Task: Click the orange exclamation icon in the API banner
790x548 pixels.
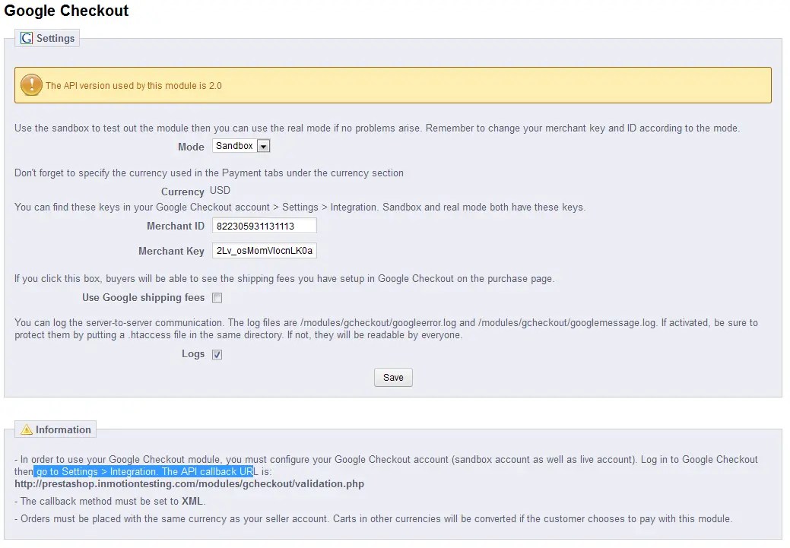Action: click(x=30, y=84)
